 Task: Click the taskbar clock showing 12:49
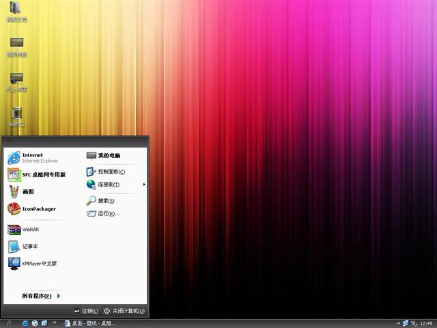click(x=425, y=323)
